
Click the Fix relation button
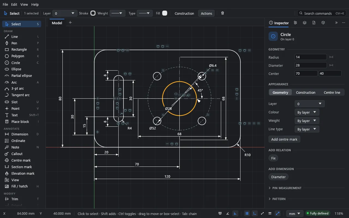click(273, 158)
